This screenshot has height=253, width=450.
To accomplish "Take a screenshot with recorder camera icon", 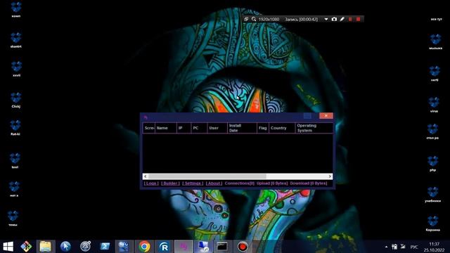I will (x=334, y=19).
